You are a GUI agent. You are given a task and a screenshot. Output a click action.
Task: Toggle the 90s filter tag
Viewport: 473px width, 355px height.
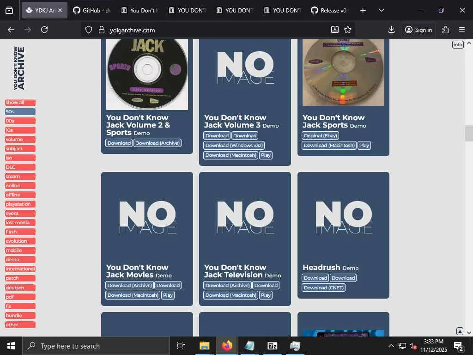(x=20, y=112)
